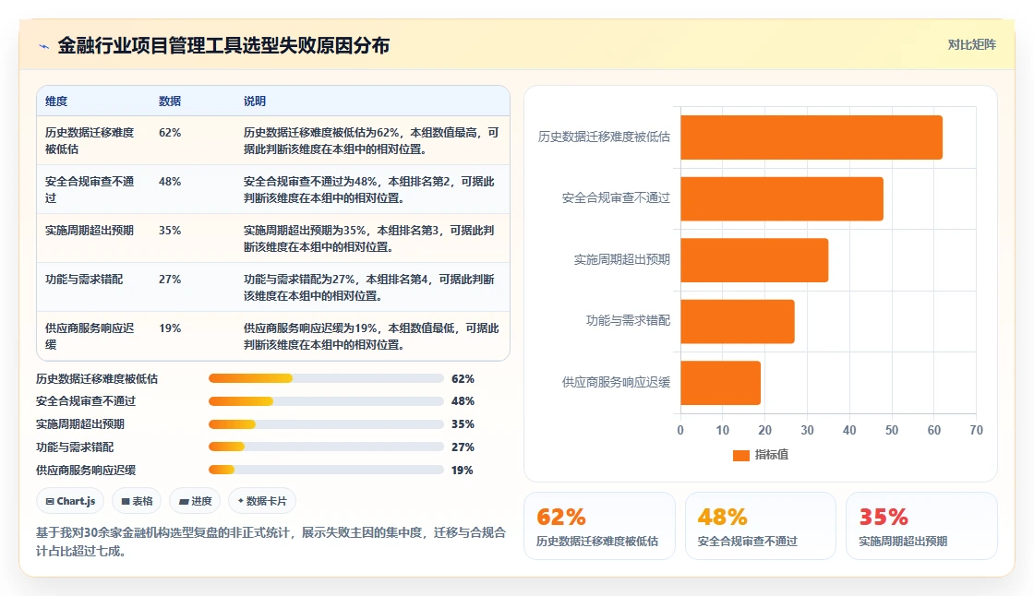Click the 说明 column header
Image resolution: width=1034 pixels, height=596 pixels.
click(x=255, y=101)
